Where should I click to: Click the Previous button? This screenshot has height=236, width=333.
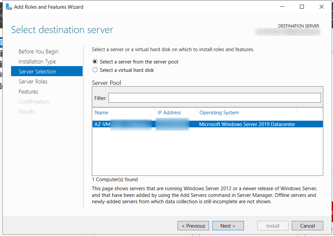(193, 226)
